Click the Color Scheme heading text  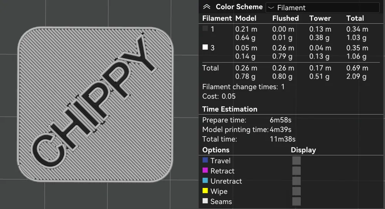coord(239,7)
